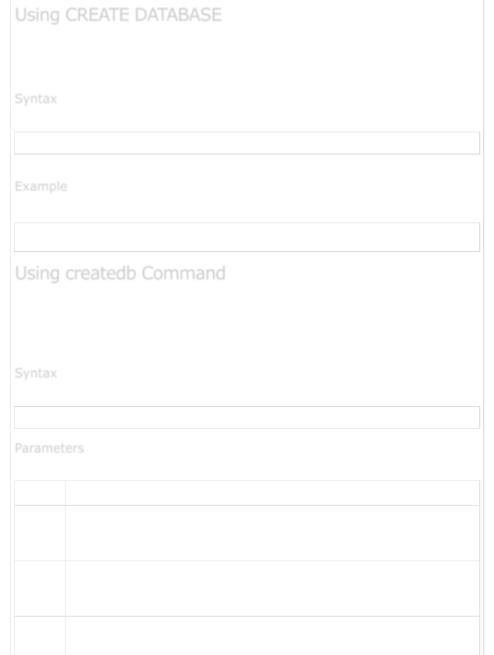Click the empty code box below Example

click(x=247, y=237)
